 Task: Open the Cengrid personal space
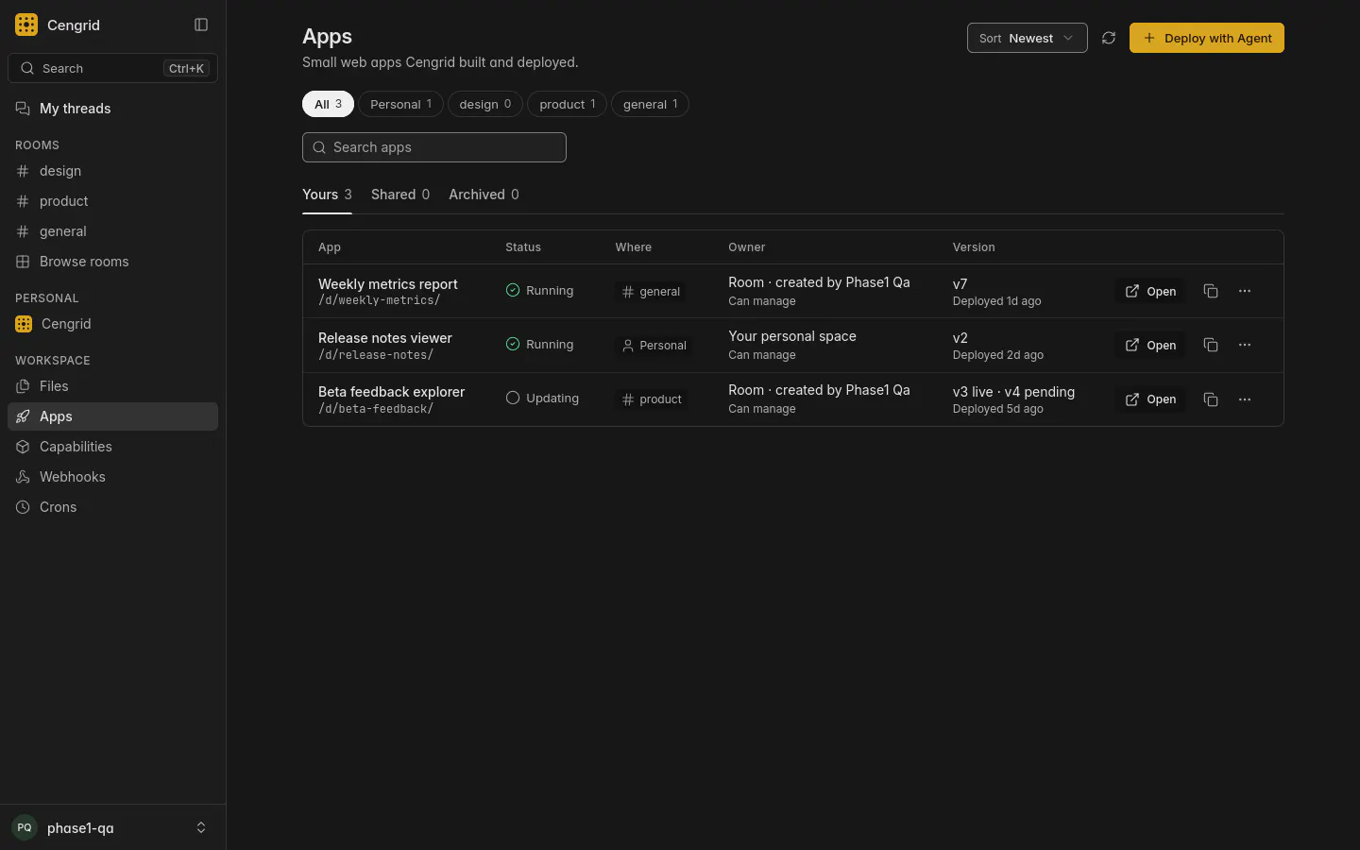point(113,324)
